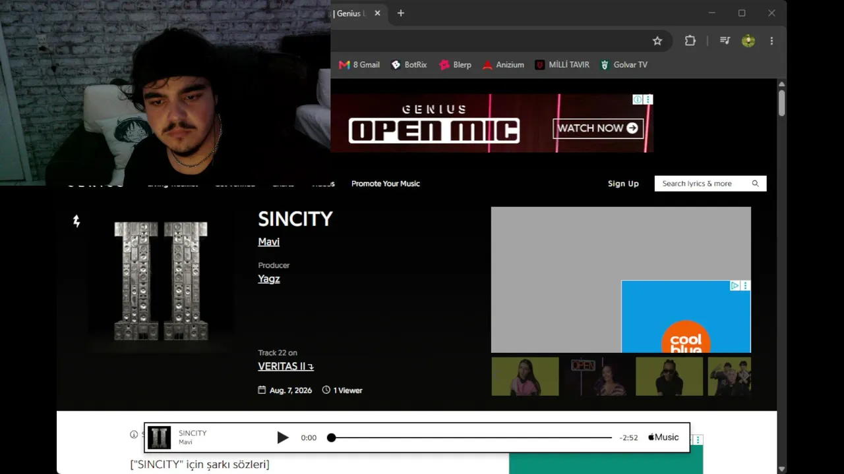The height and width of the screenshot is (474, 844).
Task: Open producer Yagz link
Action: coord(269,278)
